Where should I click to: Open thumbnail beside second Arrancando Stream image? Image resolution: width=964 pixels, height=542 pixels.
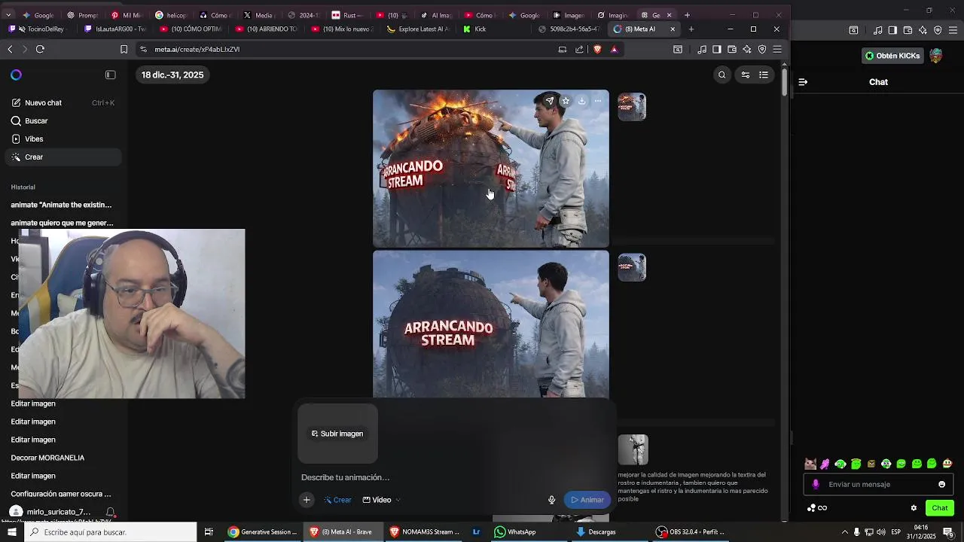pyautogui.click(x=632, y=267)
